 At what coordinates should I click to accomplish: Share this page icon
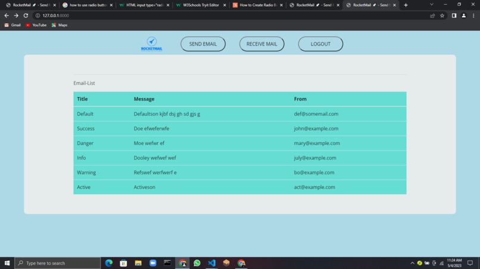tap(432, 15)
